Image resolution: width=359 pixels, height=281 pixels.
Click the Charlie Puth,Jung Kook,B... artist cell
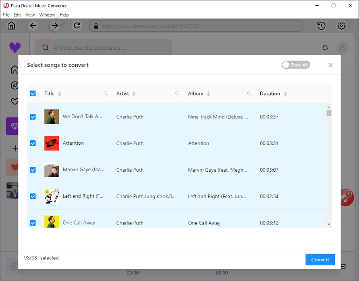[146, 196]
